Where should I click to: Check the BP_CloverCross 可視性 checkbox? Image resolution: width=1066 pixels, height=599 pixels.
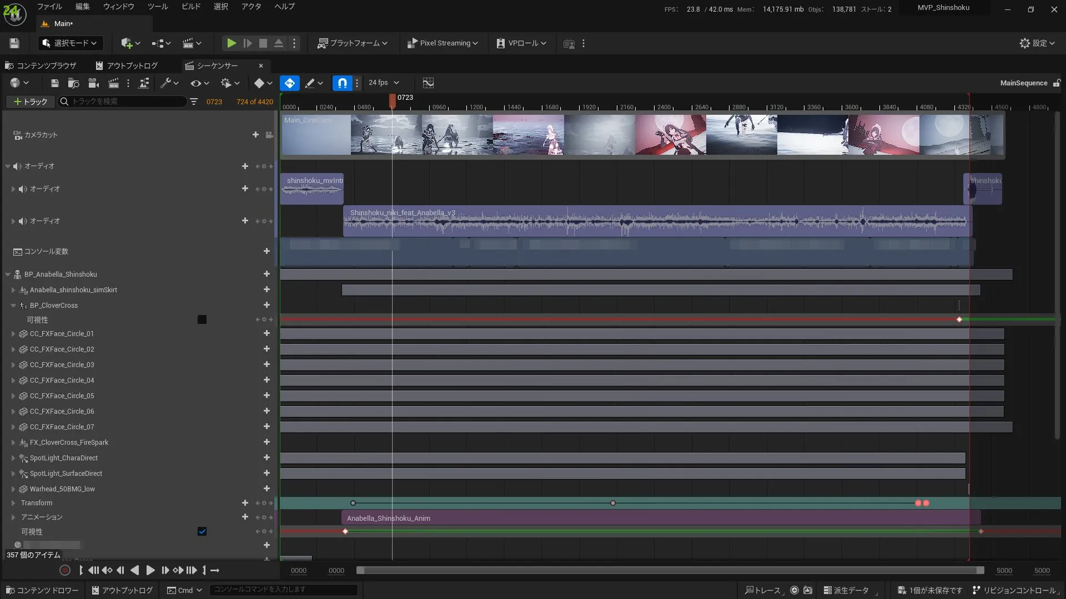pos(202,319)
